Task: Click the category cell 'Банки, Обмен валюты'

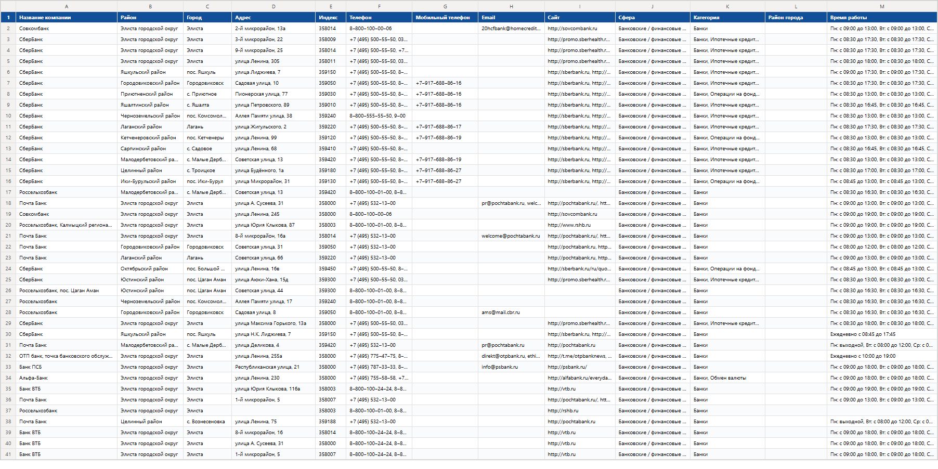Action: 727,378
